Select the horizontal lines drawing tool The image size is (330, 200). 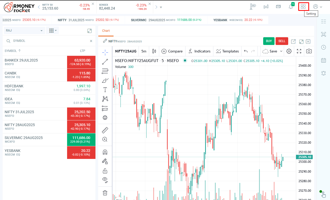click(x=105, y=71)
